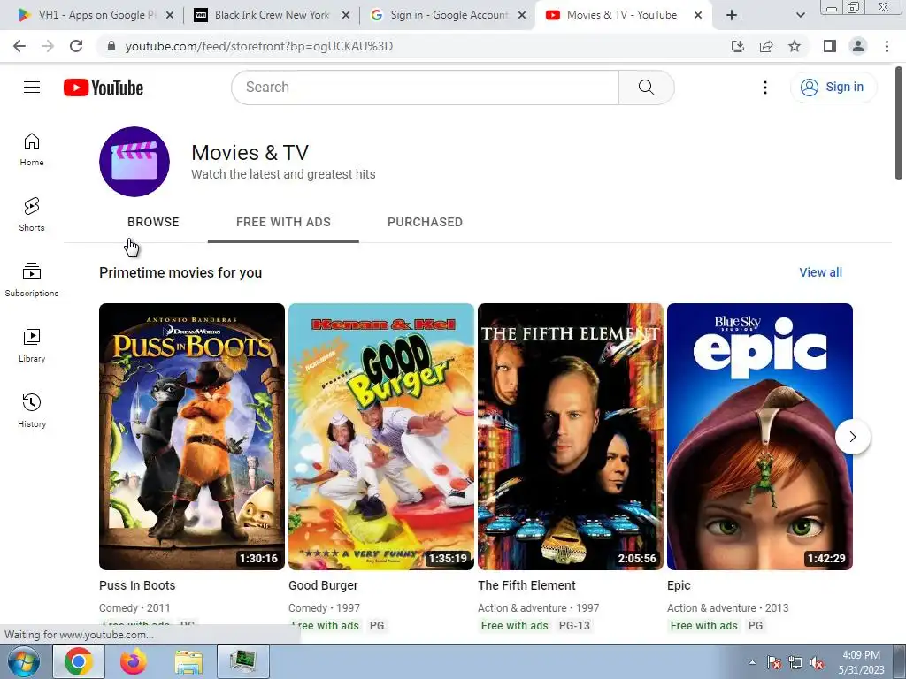Toggle Chrome side panel
Screen dimensions: 906x679
(830, 46)
